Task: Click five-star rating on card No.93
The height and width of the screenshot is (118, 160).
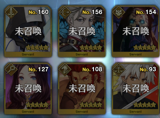Action: (x=145, y=105)
